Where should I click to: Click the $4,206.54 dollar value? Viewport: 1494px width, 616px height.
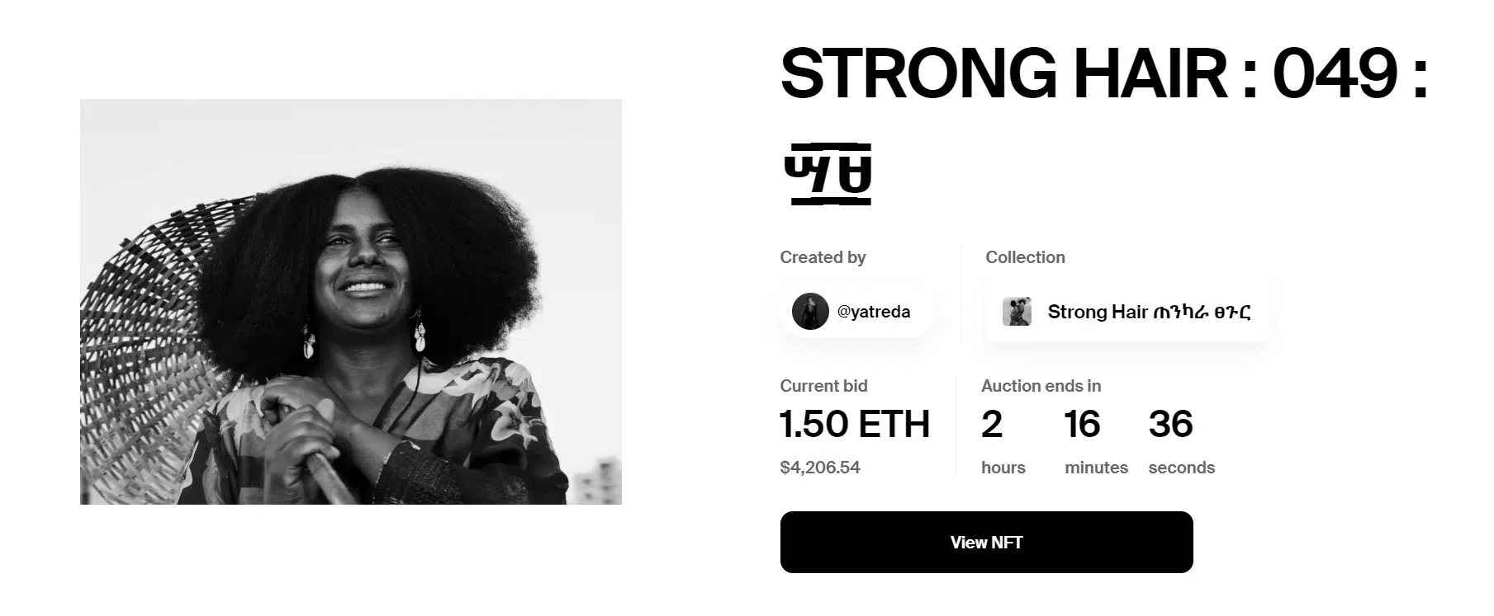820,468
